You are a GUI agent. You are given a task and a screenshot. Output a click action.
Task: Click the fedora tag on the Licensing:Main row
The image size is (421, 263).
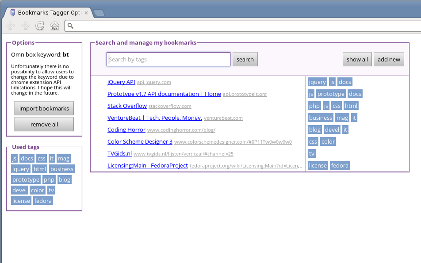(340, 166)
